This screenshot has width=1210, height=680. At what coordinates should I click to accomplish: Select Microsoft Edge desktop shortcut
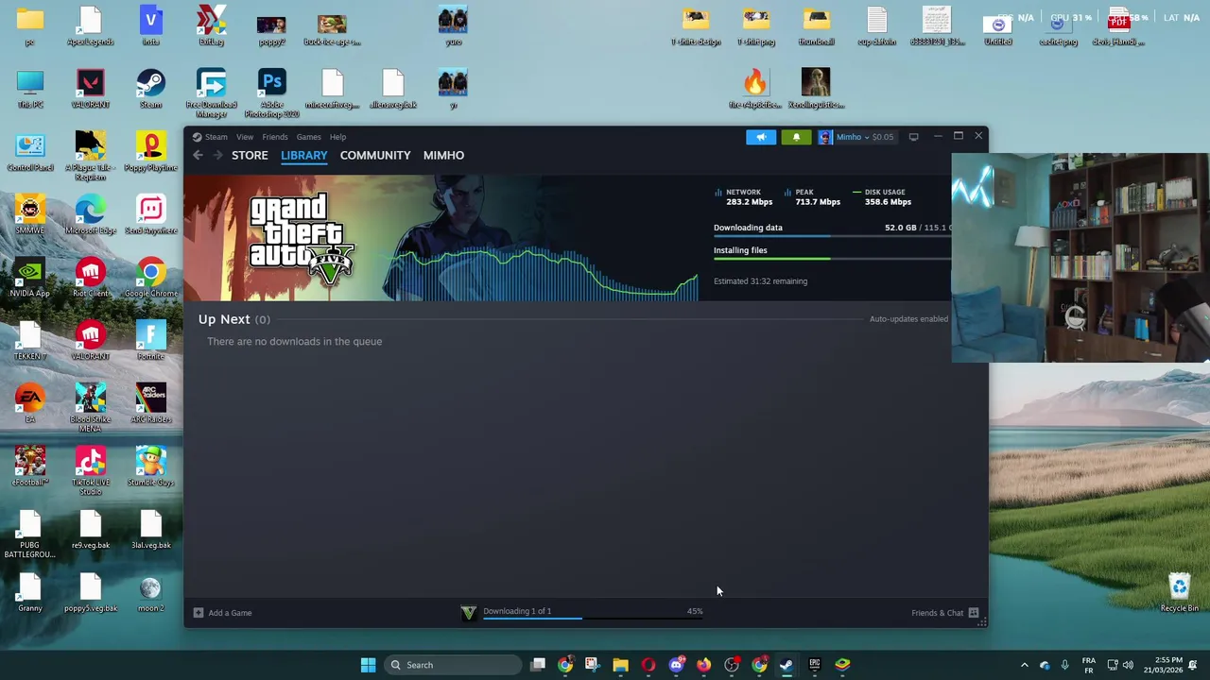(91, 215)
